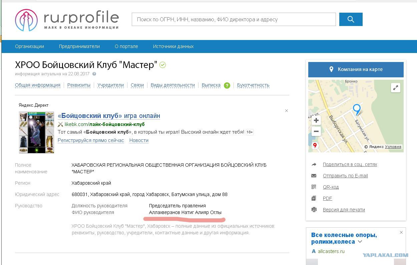This screenshot has height=265, width=417.
Task: Zoom in on the map
Action: click(x=316, y=120)
